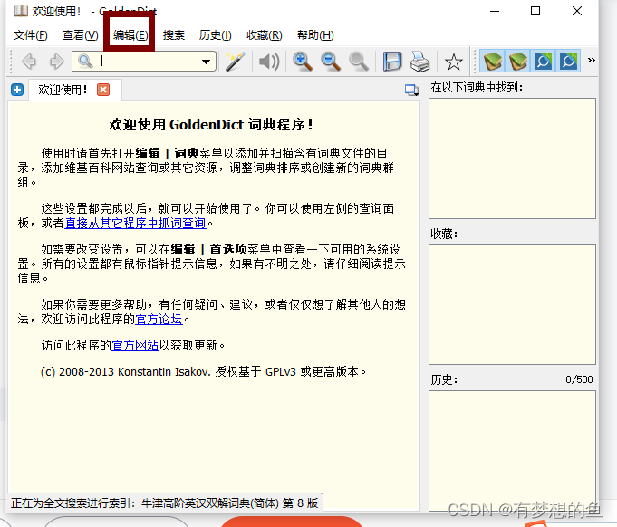
Task: Open the 收藏(R) menu
Action: point(264,35)
